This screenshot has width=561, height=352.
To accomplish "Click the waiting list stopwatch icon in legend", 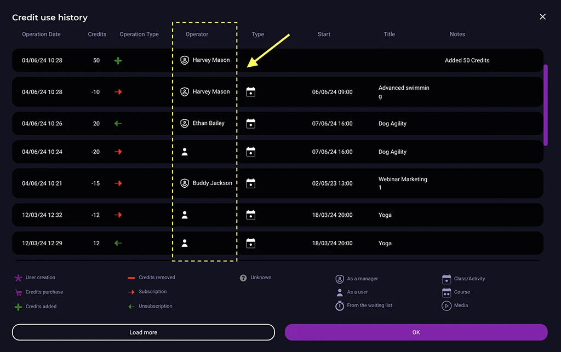I will coord(340,306).
